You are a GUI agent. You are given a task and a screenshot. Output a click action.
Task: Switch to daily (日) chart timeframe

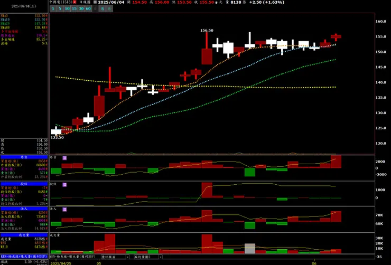click(95, 9)
